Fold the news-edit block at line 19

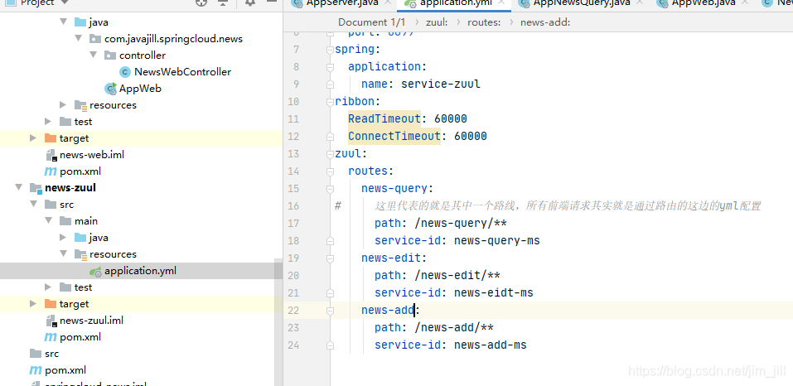coord(331,258)
